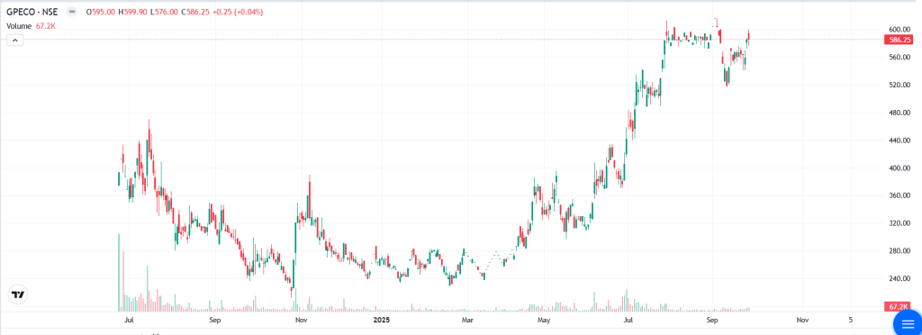
Task: Click the low value L576.00
Action: point(165,12)
